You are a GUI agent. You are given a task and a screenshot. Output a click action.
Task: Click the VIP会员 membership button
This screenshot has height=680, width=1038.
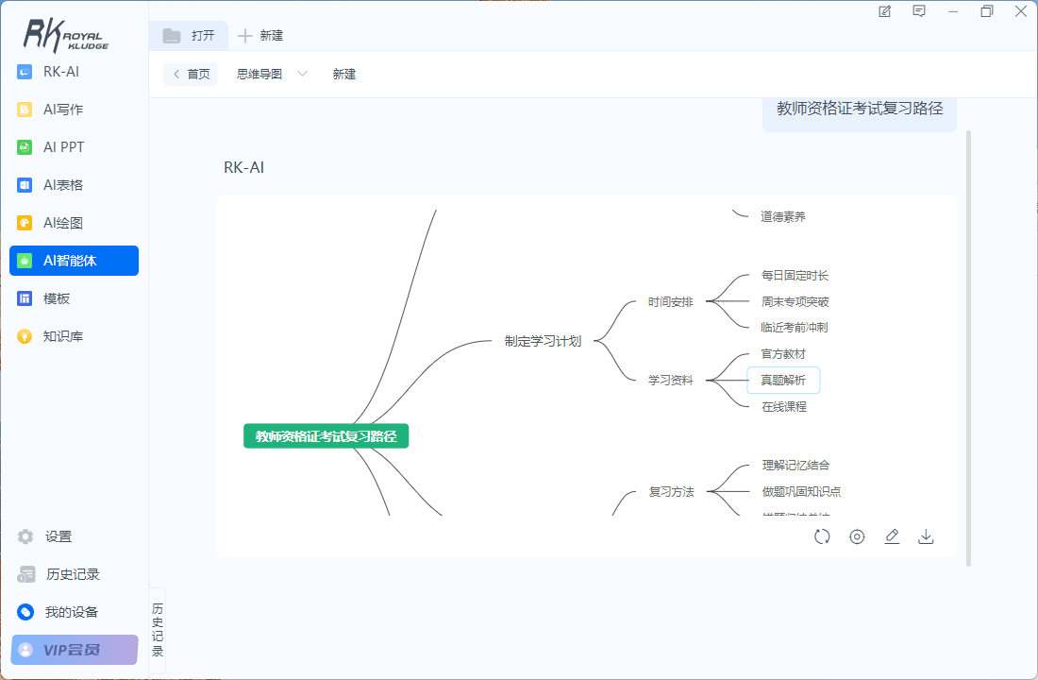click(74, 650)
